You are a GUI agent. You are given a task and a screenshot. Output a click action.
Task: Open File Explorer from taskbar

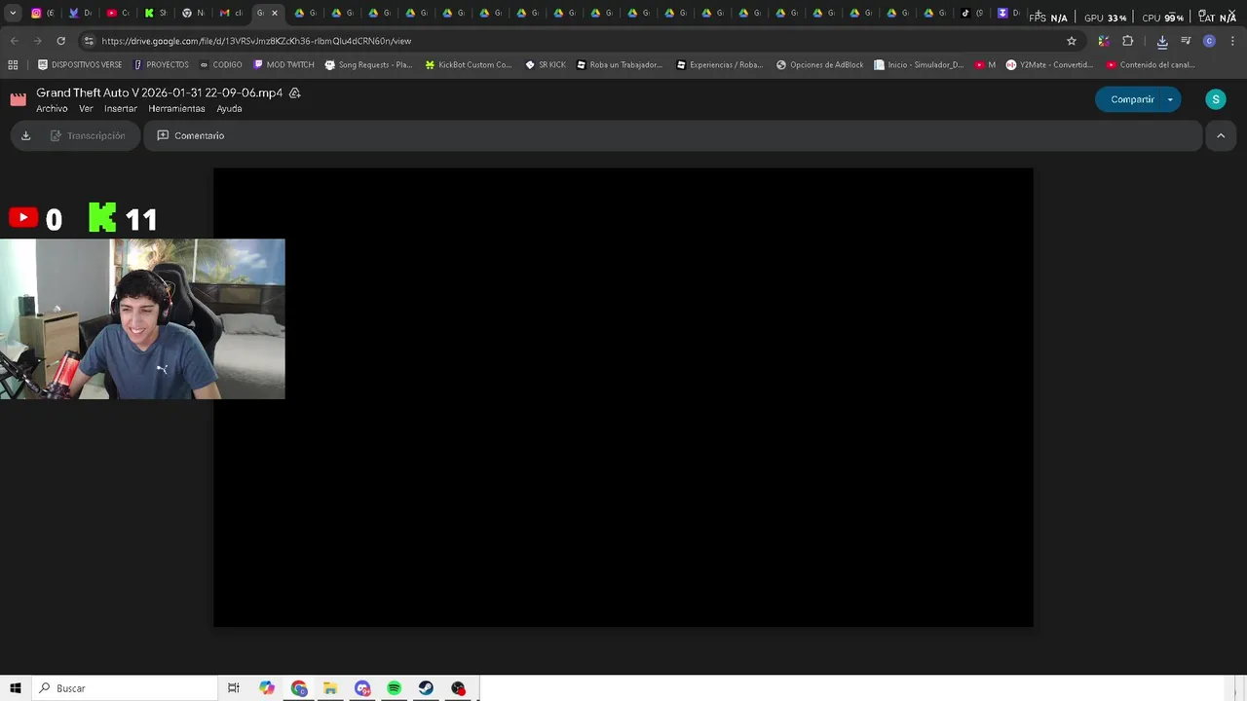point(330,688)
